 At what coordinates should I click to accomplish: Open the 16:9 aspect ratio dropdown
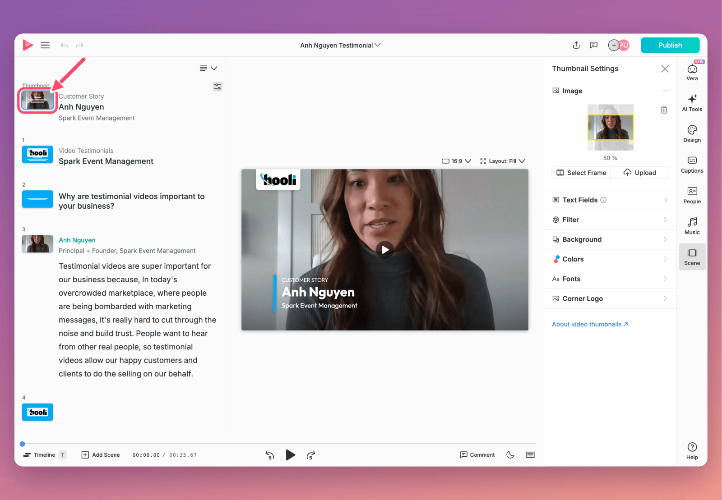point(456,161)
